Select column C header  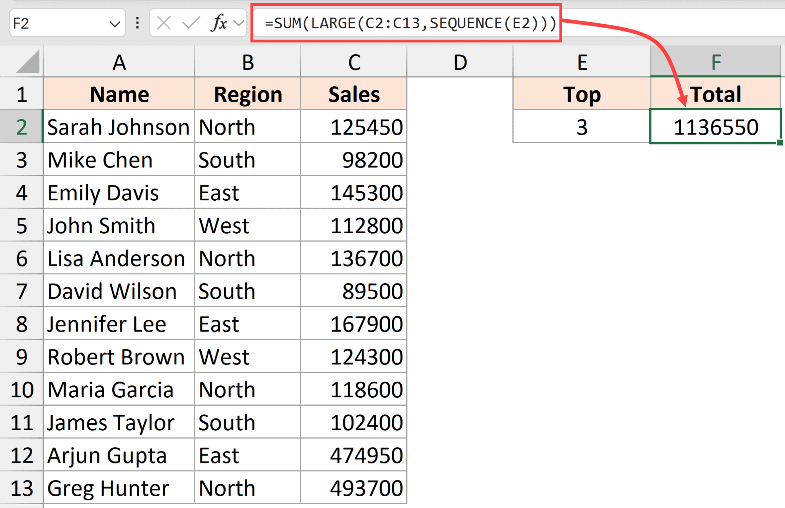(x=354, y=62)
